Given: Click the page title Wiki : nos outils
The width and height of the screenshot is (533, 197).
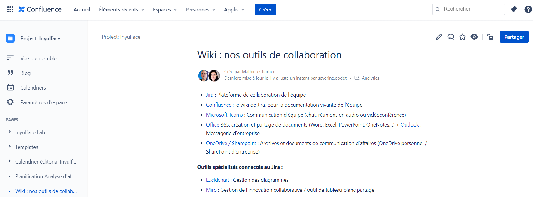Looking at the screenshot, I should [x=269, y=55].
